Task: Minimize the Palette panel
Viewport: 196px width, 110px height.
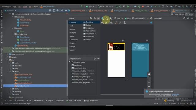Action: click(98, 18)
